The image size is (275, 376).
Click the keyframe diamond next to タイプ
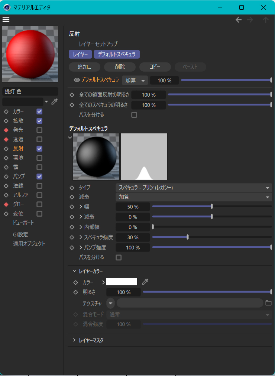(x=72, y=188)
